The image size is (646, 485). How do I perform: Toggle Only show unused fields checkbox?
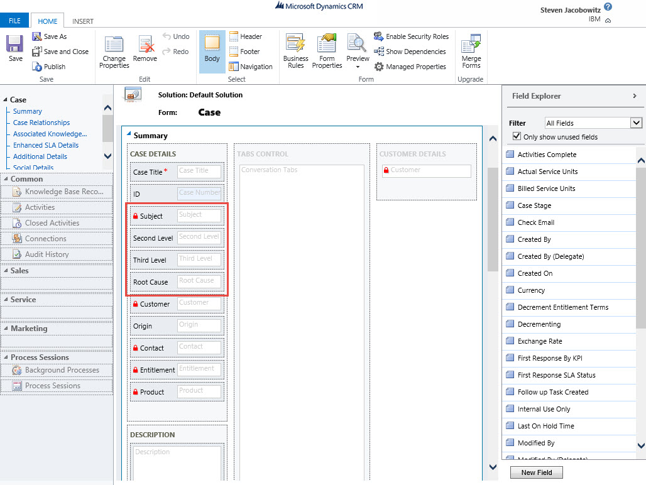click(517, 136)
